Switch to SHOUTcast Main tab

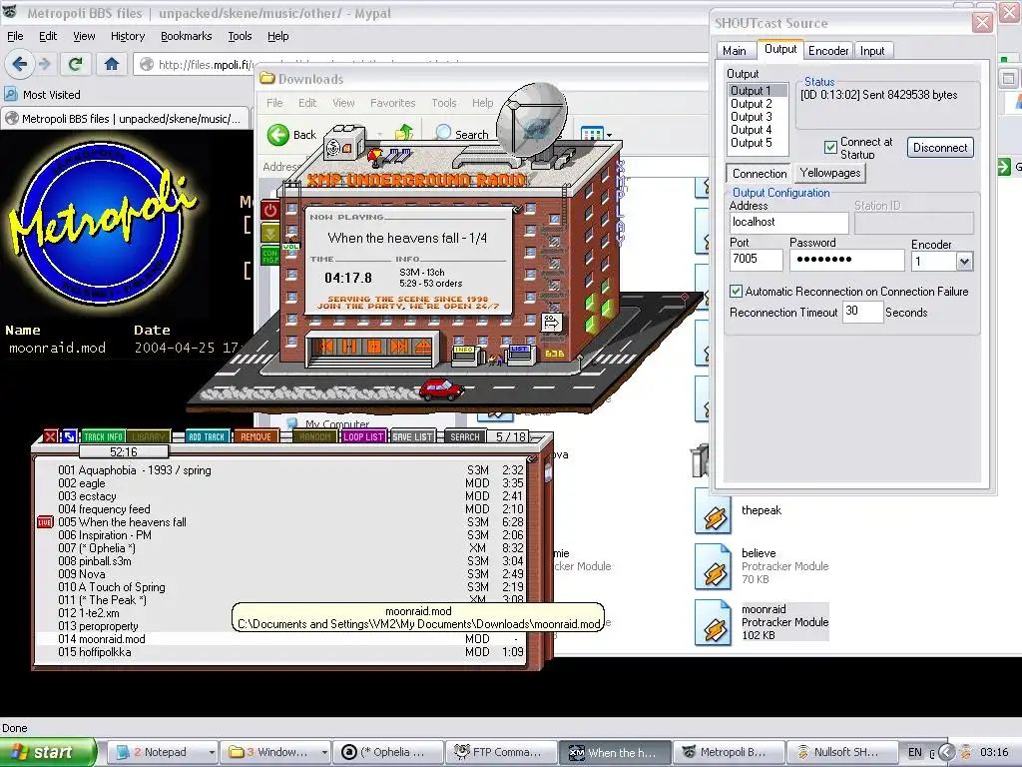tap(734, 50)
